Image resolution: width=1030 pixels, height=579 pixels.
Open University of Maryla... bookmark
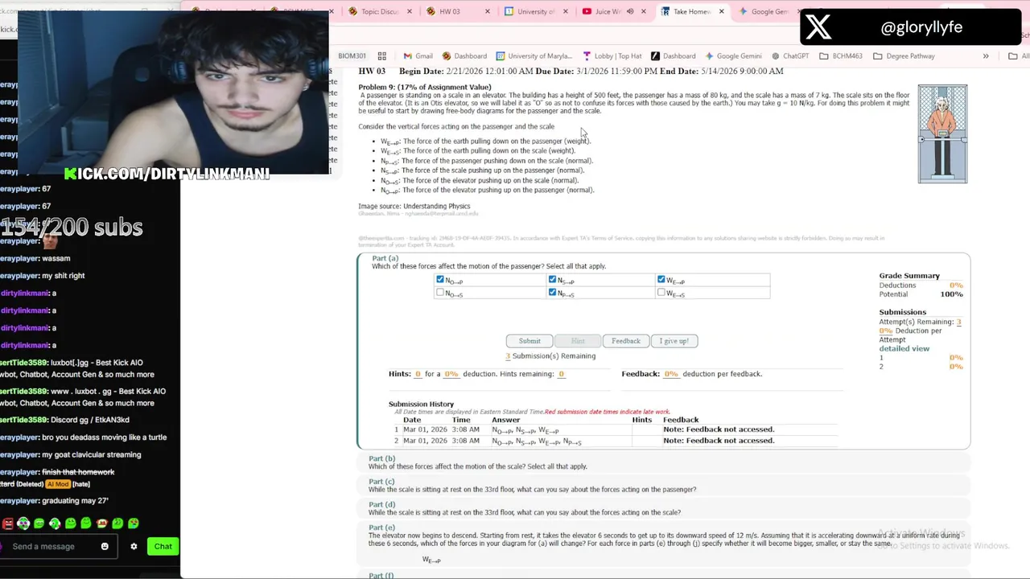pos(534,56)
